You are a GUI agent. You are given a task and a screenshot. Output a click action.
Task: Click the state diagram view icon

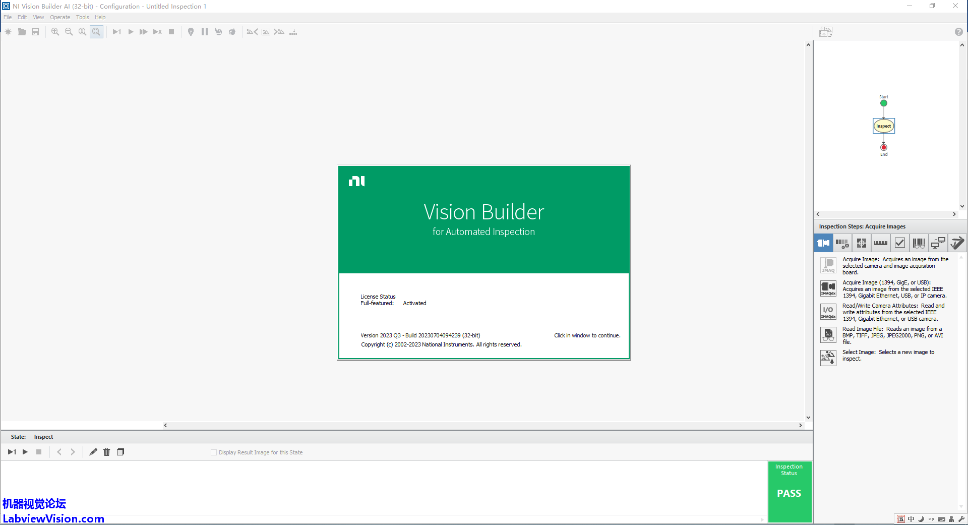826,32
